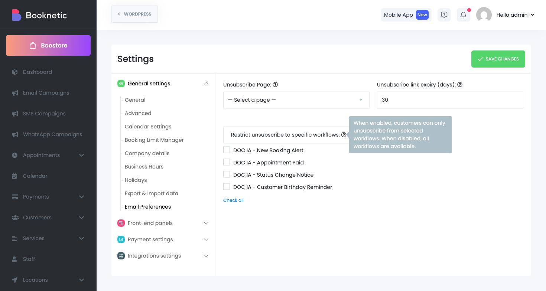
Task: Tick DOC IA - Customer Birthday Reminder
Action: tap(227, 187)
